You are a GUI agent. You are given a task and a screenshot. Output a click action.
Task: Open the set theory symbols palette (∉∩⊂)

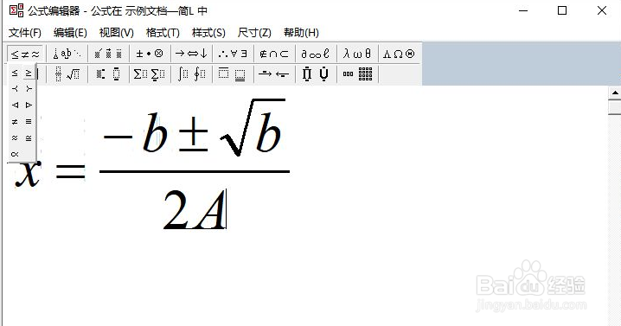coord(273,54)
